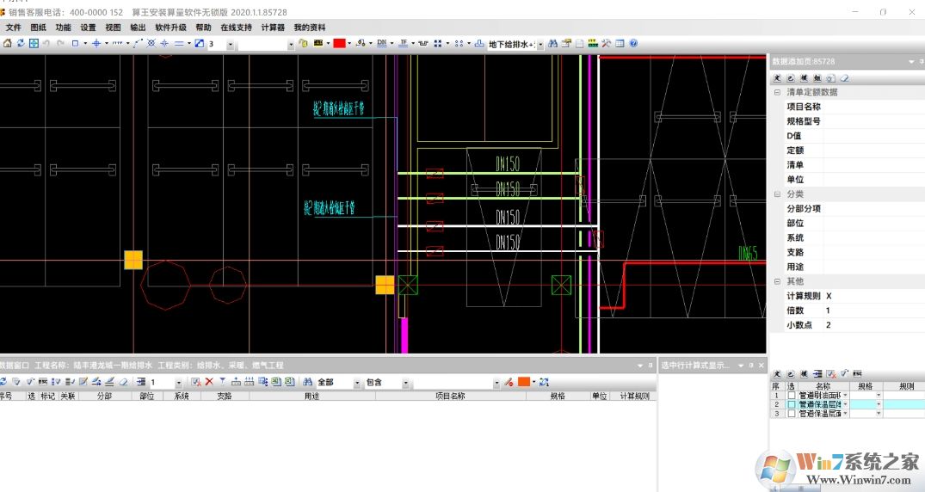Click the filter funnel icon in data toolbar
Viewport: 925px width, 492px height.
click(x=222, y=382)
